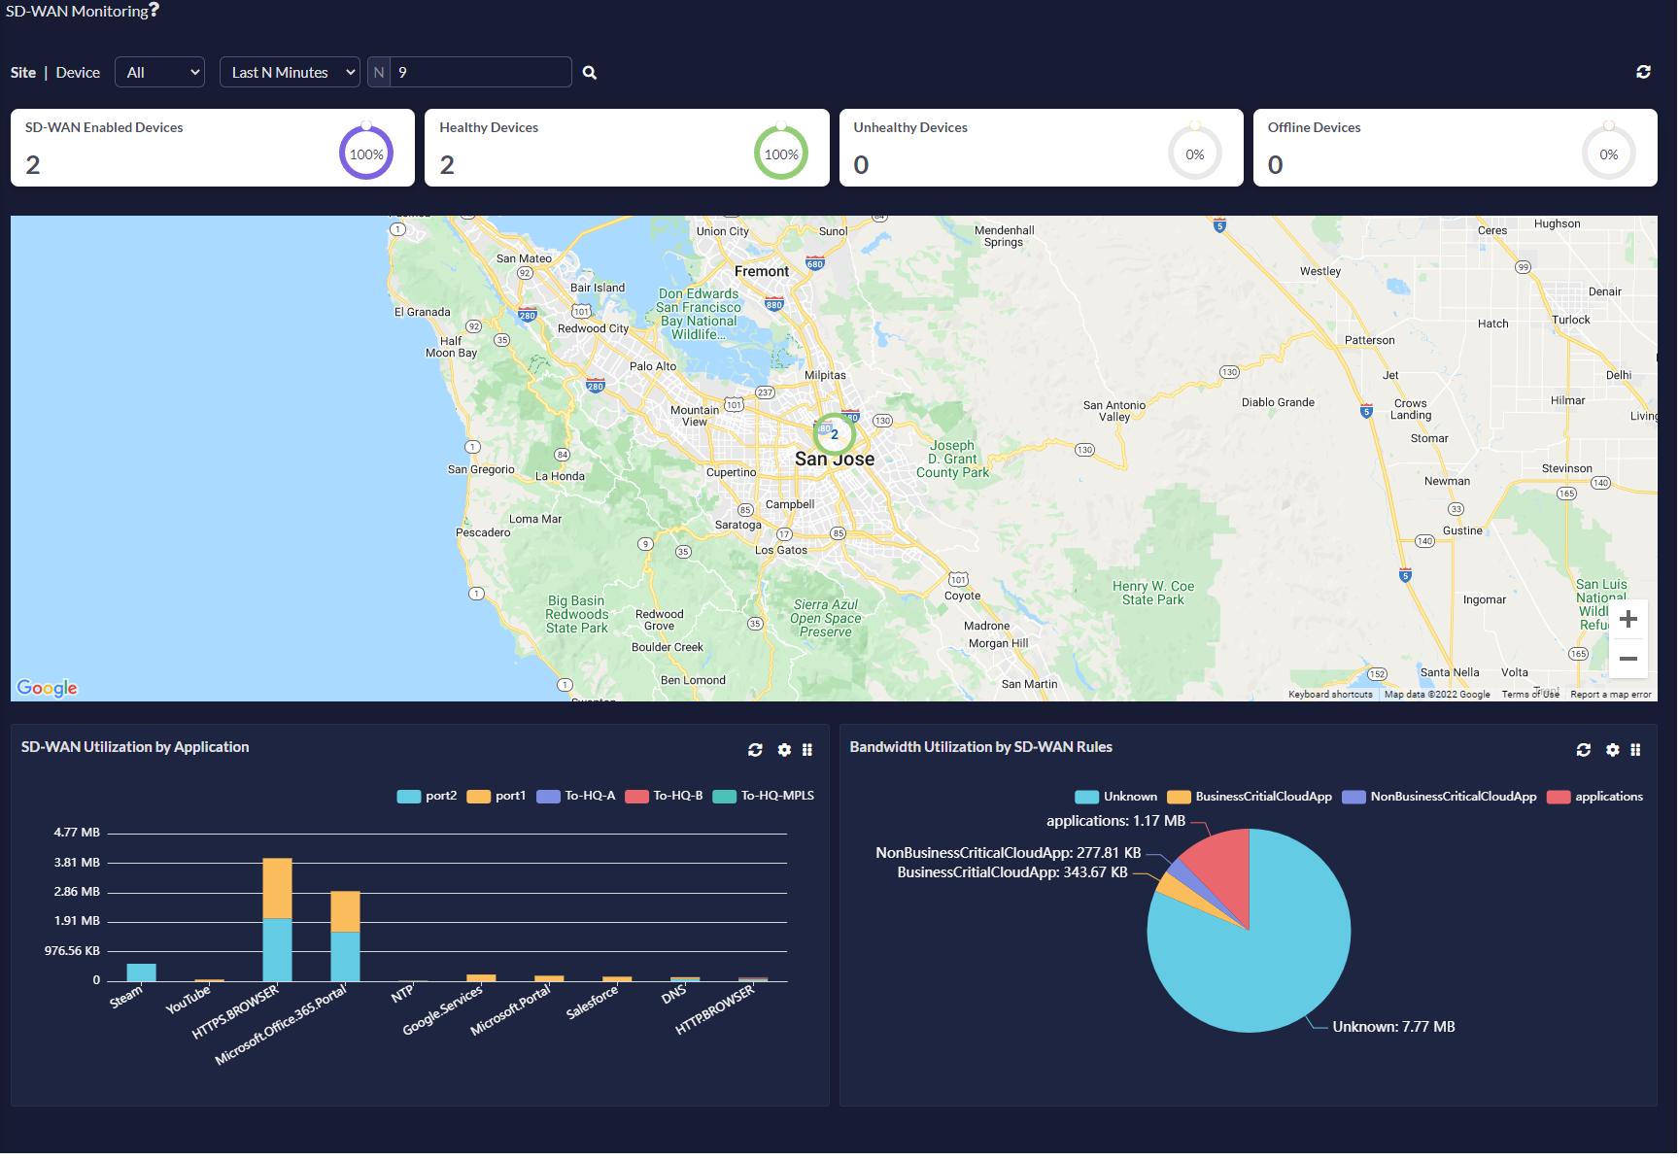Open settings for Utilization by Application widget
The width and height of the screenshot is (1679, 1160).
pyautogui.click(x=784, y=750)
